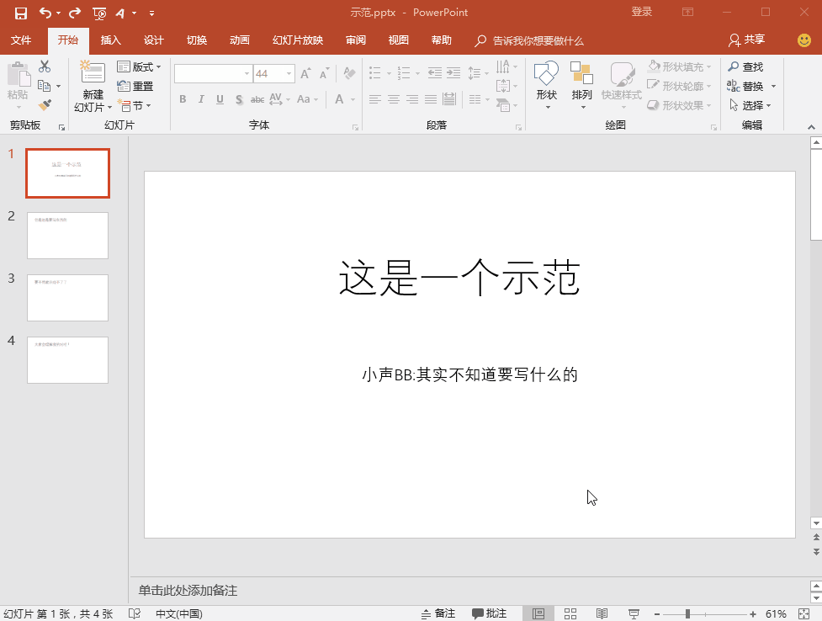Image resolution: width=822 pixels, height=621 pixels.
Task: Select slide 3 thumbnail
Action: click(67, 298)
